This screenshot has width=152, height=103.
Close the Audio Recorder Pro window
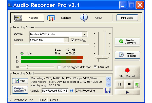pos(140,5)
